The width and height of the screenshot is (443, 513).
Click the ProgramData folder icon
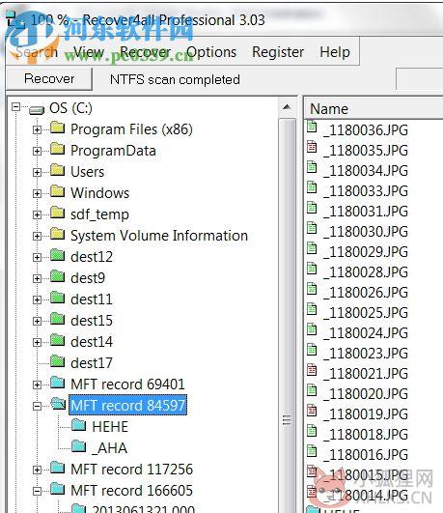tap(58, 149)
